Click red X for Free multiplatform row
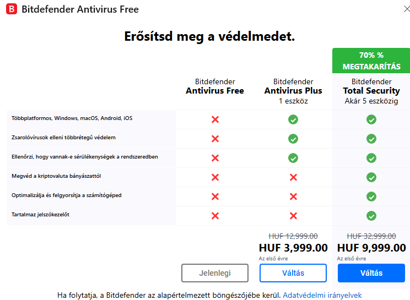The image size is (410, 300). click(215, 119)
